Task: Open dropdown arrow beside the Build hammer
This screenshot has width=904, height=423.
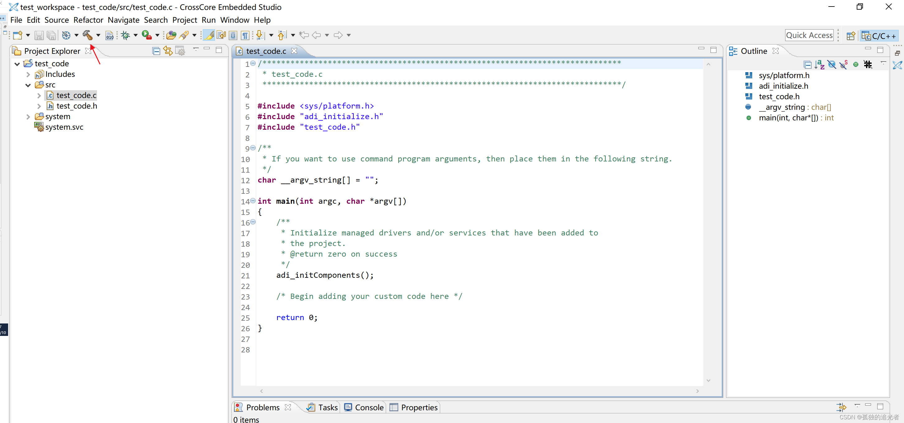Action: click(x=98, y=35)
